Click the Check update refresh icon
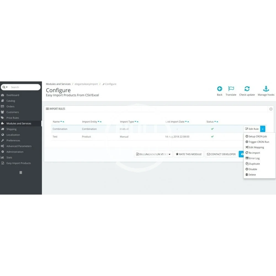Screen dimensions: 276x276 pos(247,89)
